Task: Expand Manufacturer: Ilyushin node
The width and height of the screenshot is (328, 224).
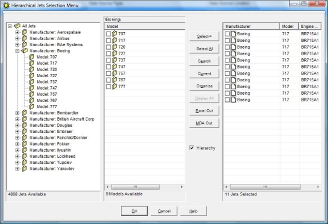Action: (18, 150)
